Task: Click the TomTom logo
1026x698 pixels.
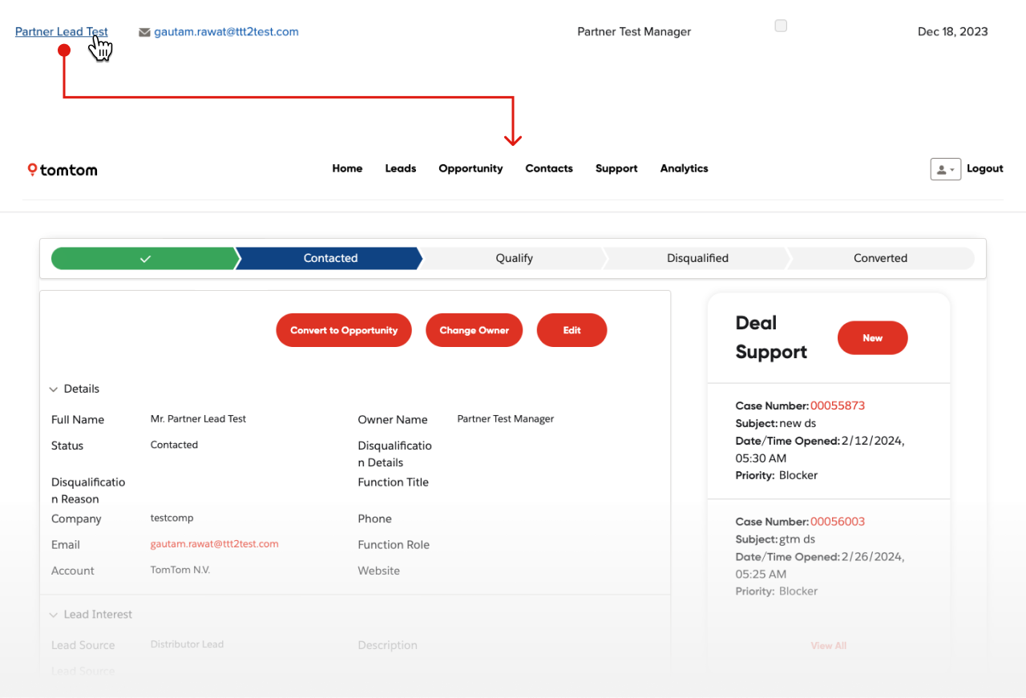Action: click(63, 170)
